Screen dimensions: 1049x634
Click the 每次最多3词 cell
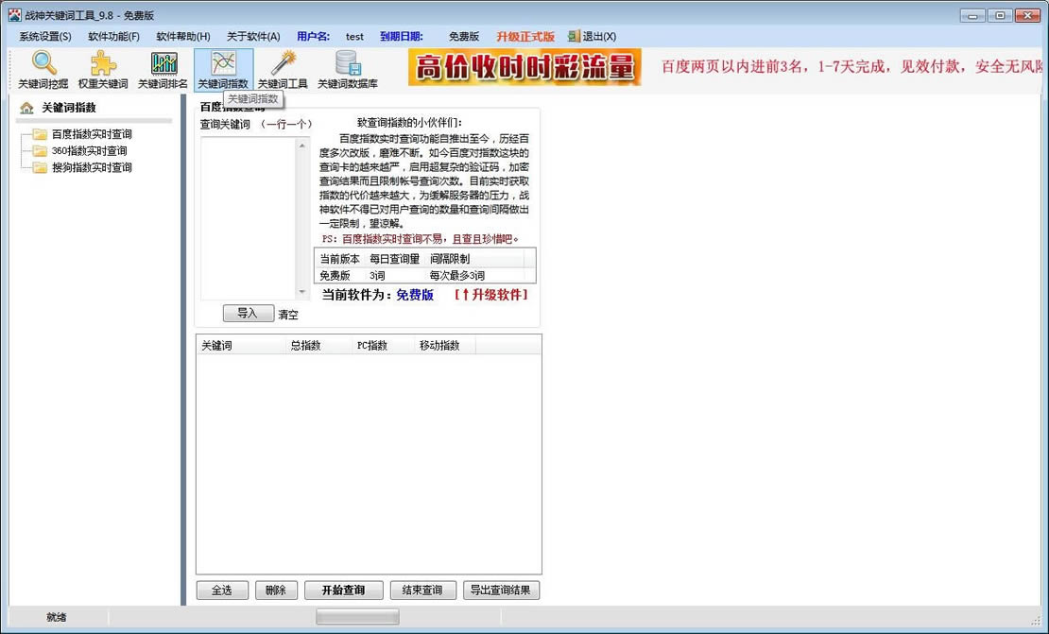tap(457, 276)
